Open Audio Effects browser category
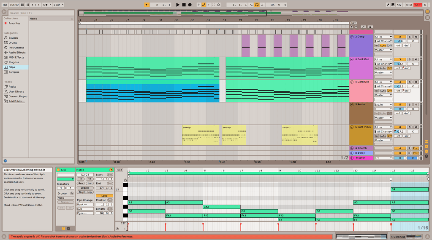 coord(17,52)
